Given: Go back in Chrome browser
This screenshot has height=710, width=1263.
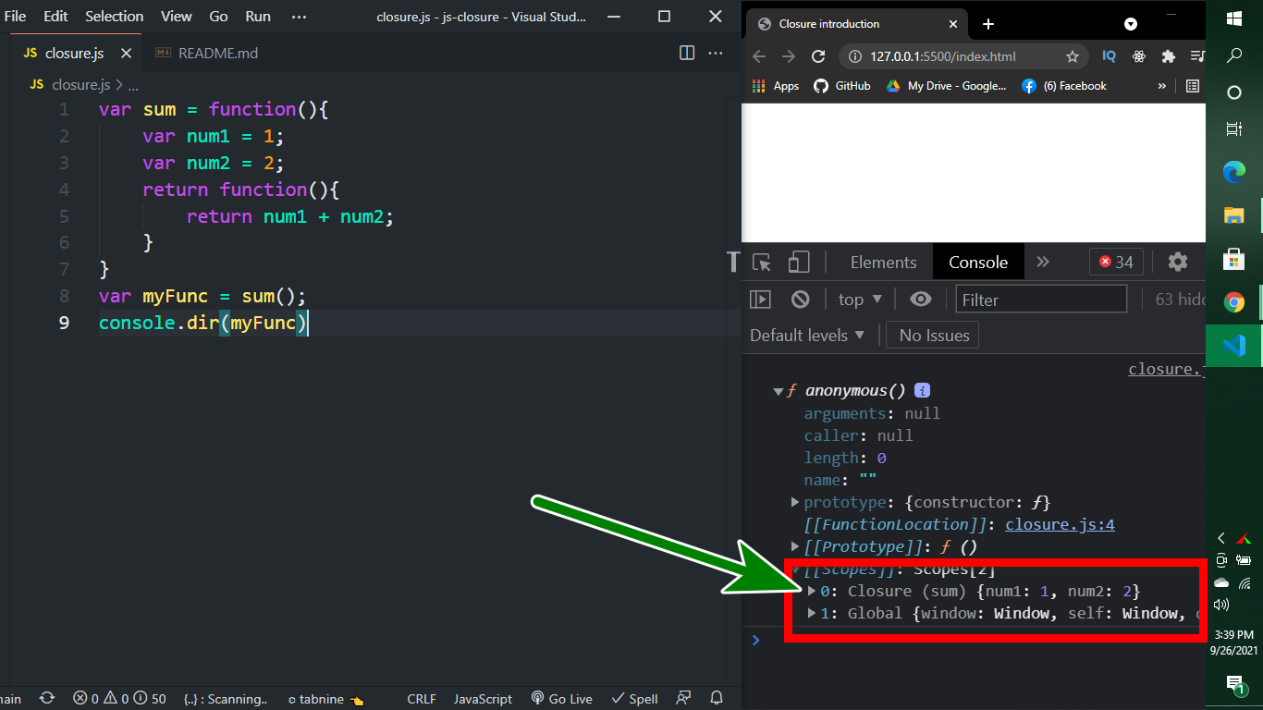Looking at the screenshot, I should (x=759, y=56).
